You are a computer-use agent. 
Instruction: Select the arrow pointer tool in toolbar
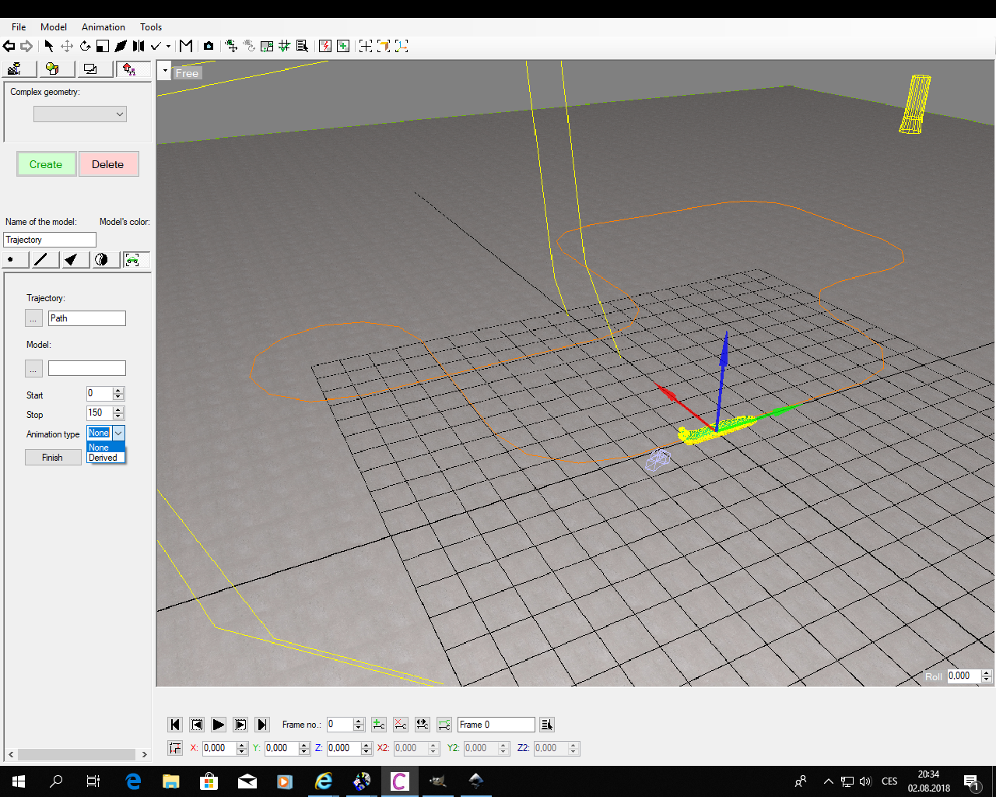(49, 46)
